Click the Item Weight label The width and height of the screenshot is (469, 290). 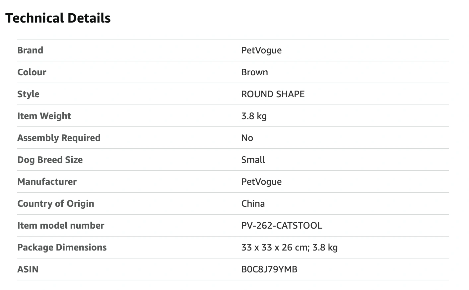tap(44, 116)
